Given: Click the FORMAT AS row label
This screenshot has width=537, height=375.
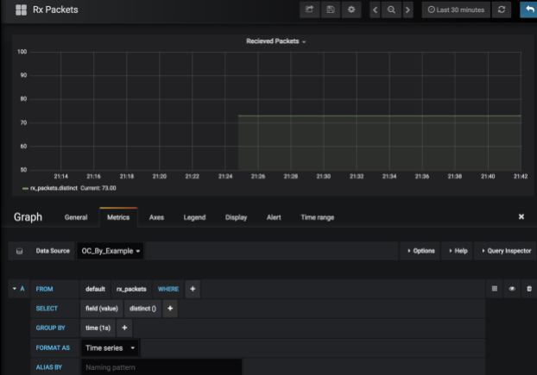Looking at the screenshot, I should coord(53,348).
